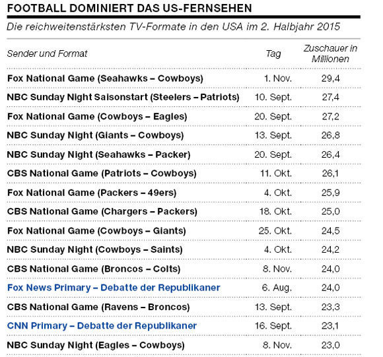
Task: Click the NBC Sunday Night Saisonstart row
Action: coord(184,97)
